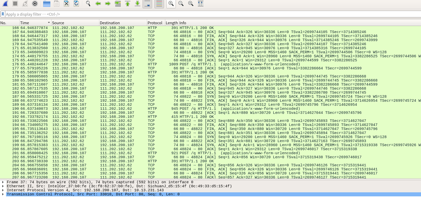Select packet 176 POST /q request
This screenshot has width=421, height=211.
pos(210,64)
